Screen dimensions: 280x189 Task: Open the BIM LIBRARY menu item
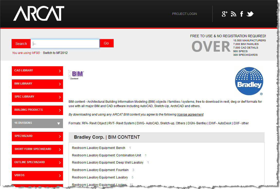click(37, 84)
